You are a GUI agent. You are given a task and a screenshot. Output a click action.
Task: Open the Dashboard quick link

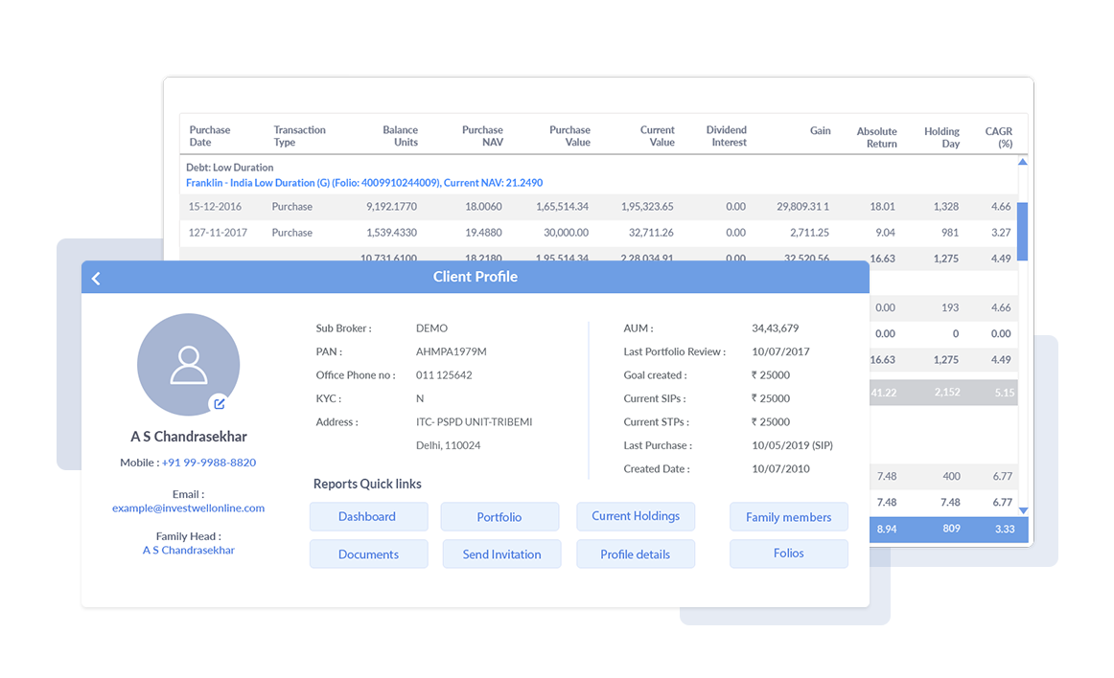[368, 516]
